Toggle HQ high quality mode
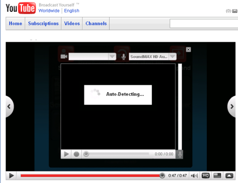Screen dimensions: 238x183 pos(206,176)
